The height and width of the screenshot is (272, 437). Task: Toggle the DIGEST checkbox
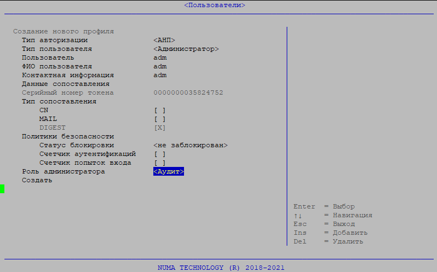[159, 128]
